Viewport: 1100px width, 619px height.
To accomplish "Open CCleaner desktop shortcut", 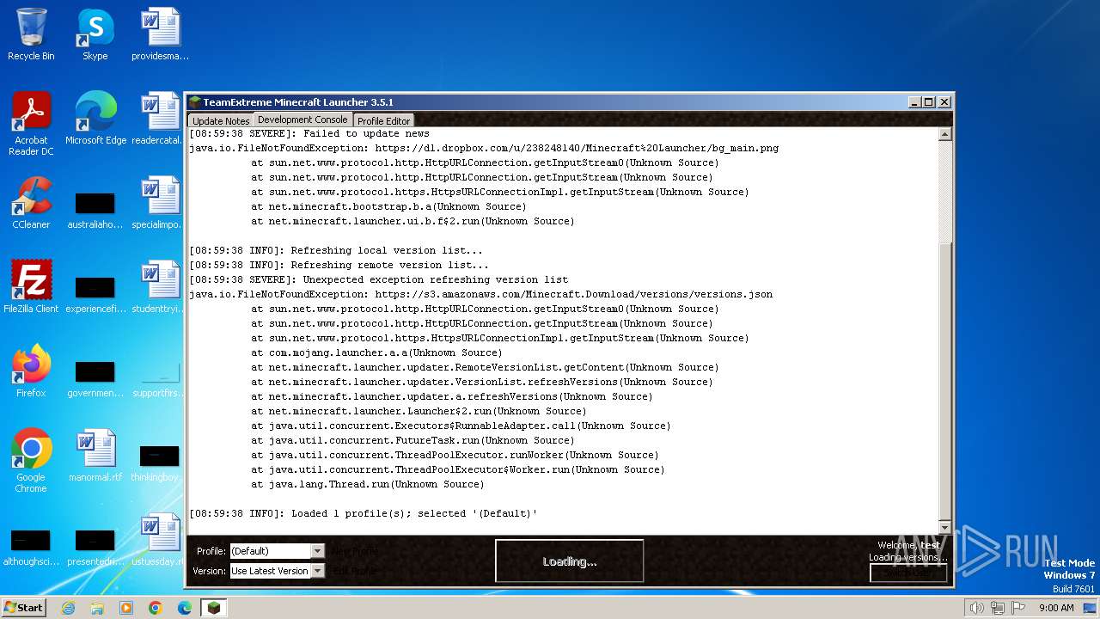I will [31, 203].
